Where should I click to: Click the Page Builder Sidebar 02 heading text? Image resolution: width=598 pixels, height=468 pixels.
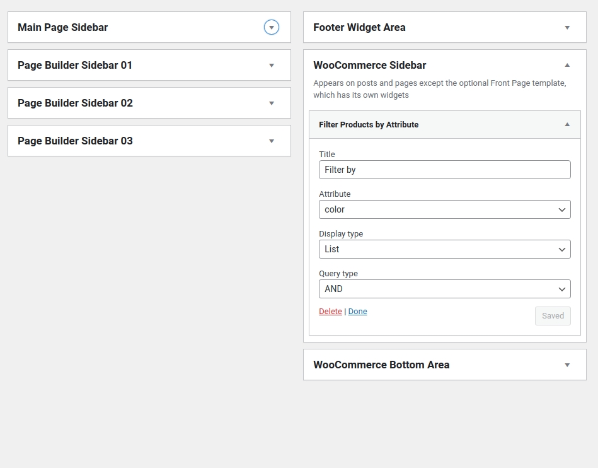75,103
